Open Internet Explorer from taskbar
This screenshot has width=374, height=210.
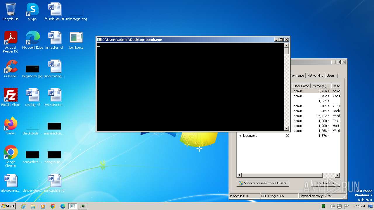(23, 206)
